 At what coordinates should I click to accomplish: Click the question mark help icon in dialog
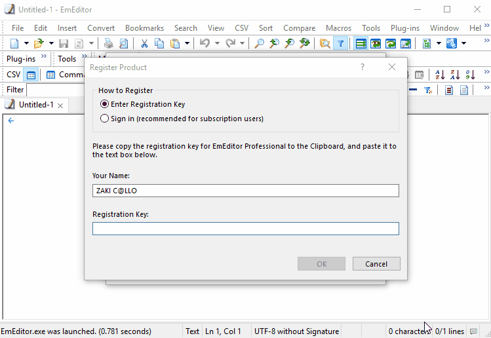(363, 67)
